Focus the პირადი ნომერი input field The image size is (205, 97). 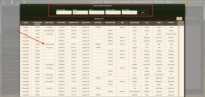click(64, 12)
